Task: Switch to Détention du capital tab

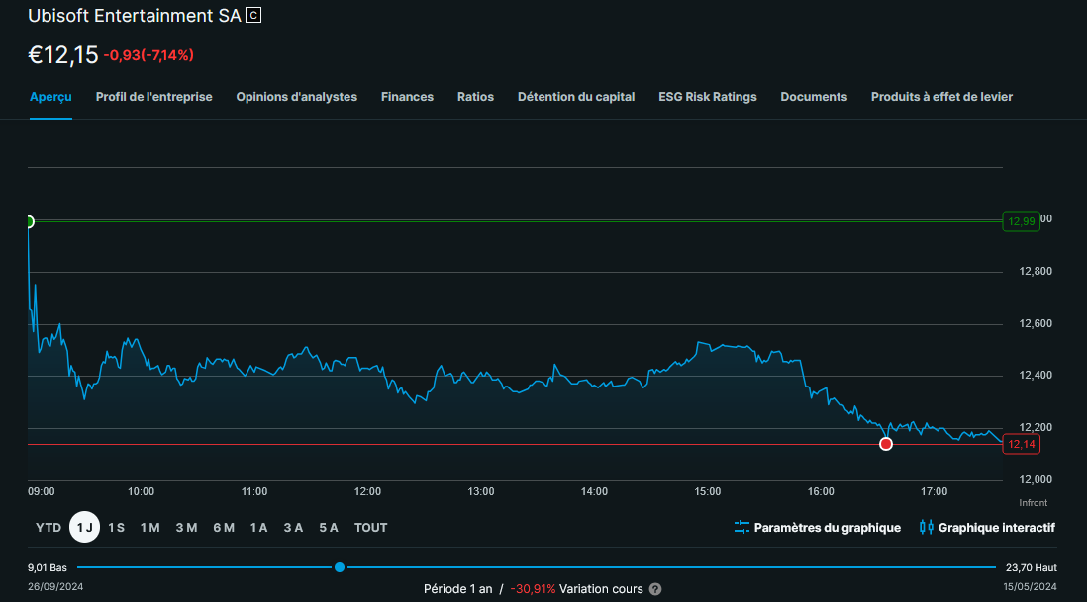Action: (576, 97)
